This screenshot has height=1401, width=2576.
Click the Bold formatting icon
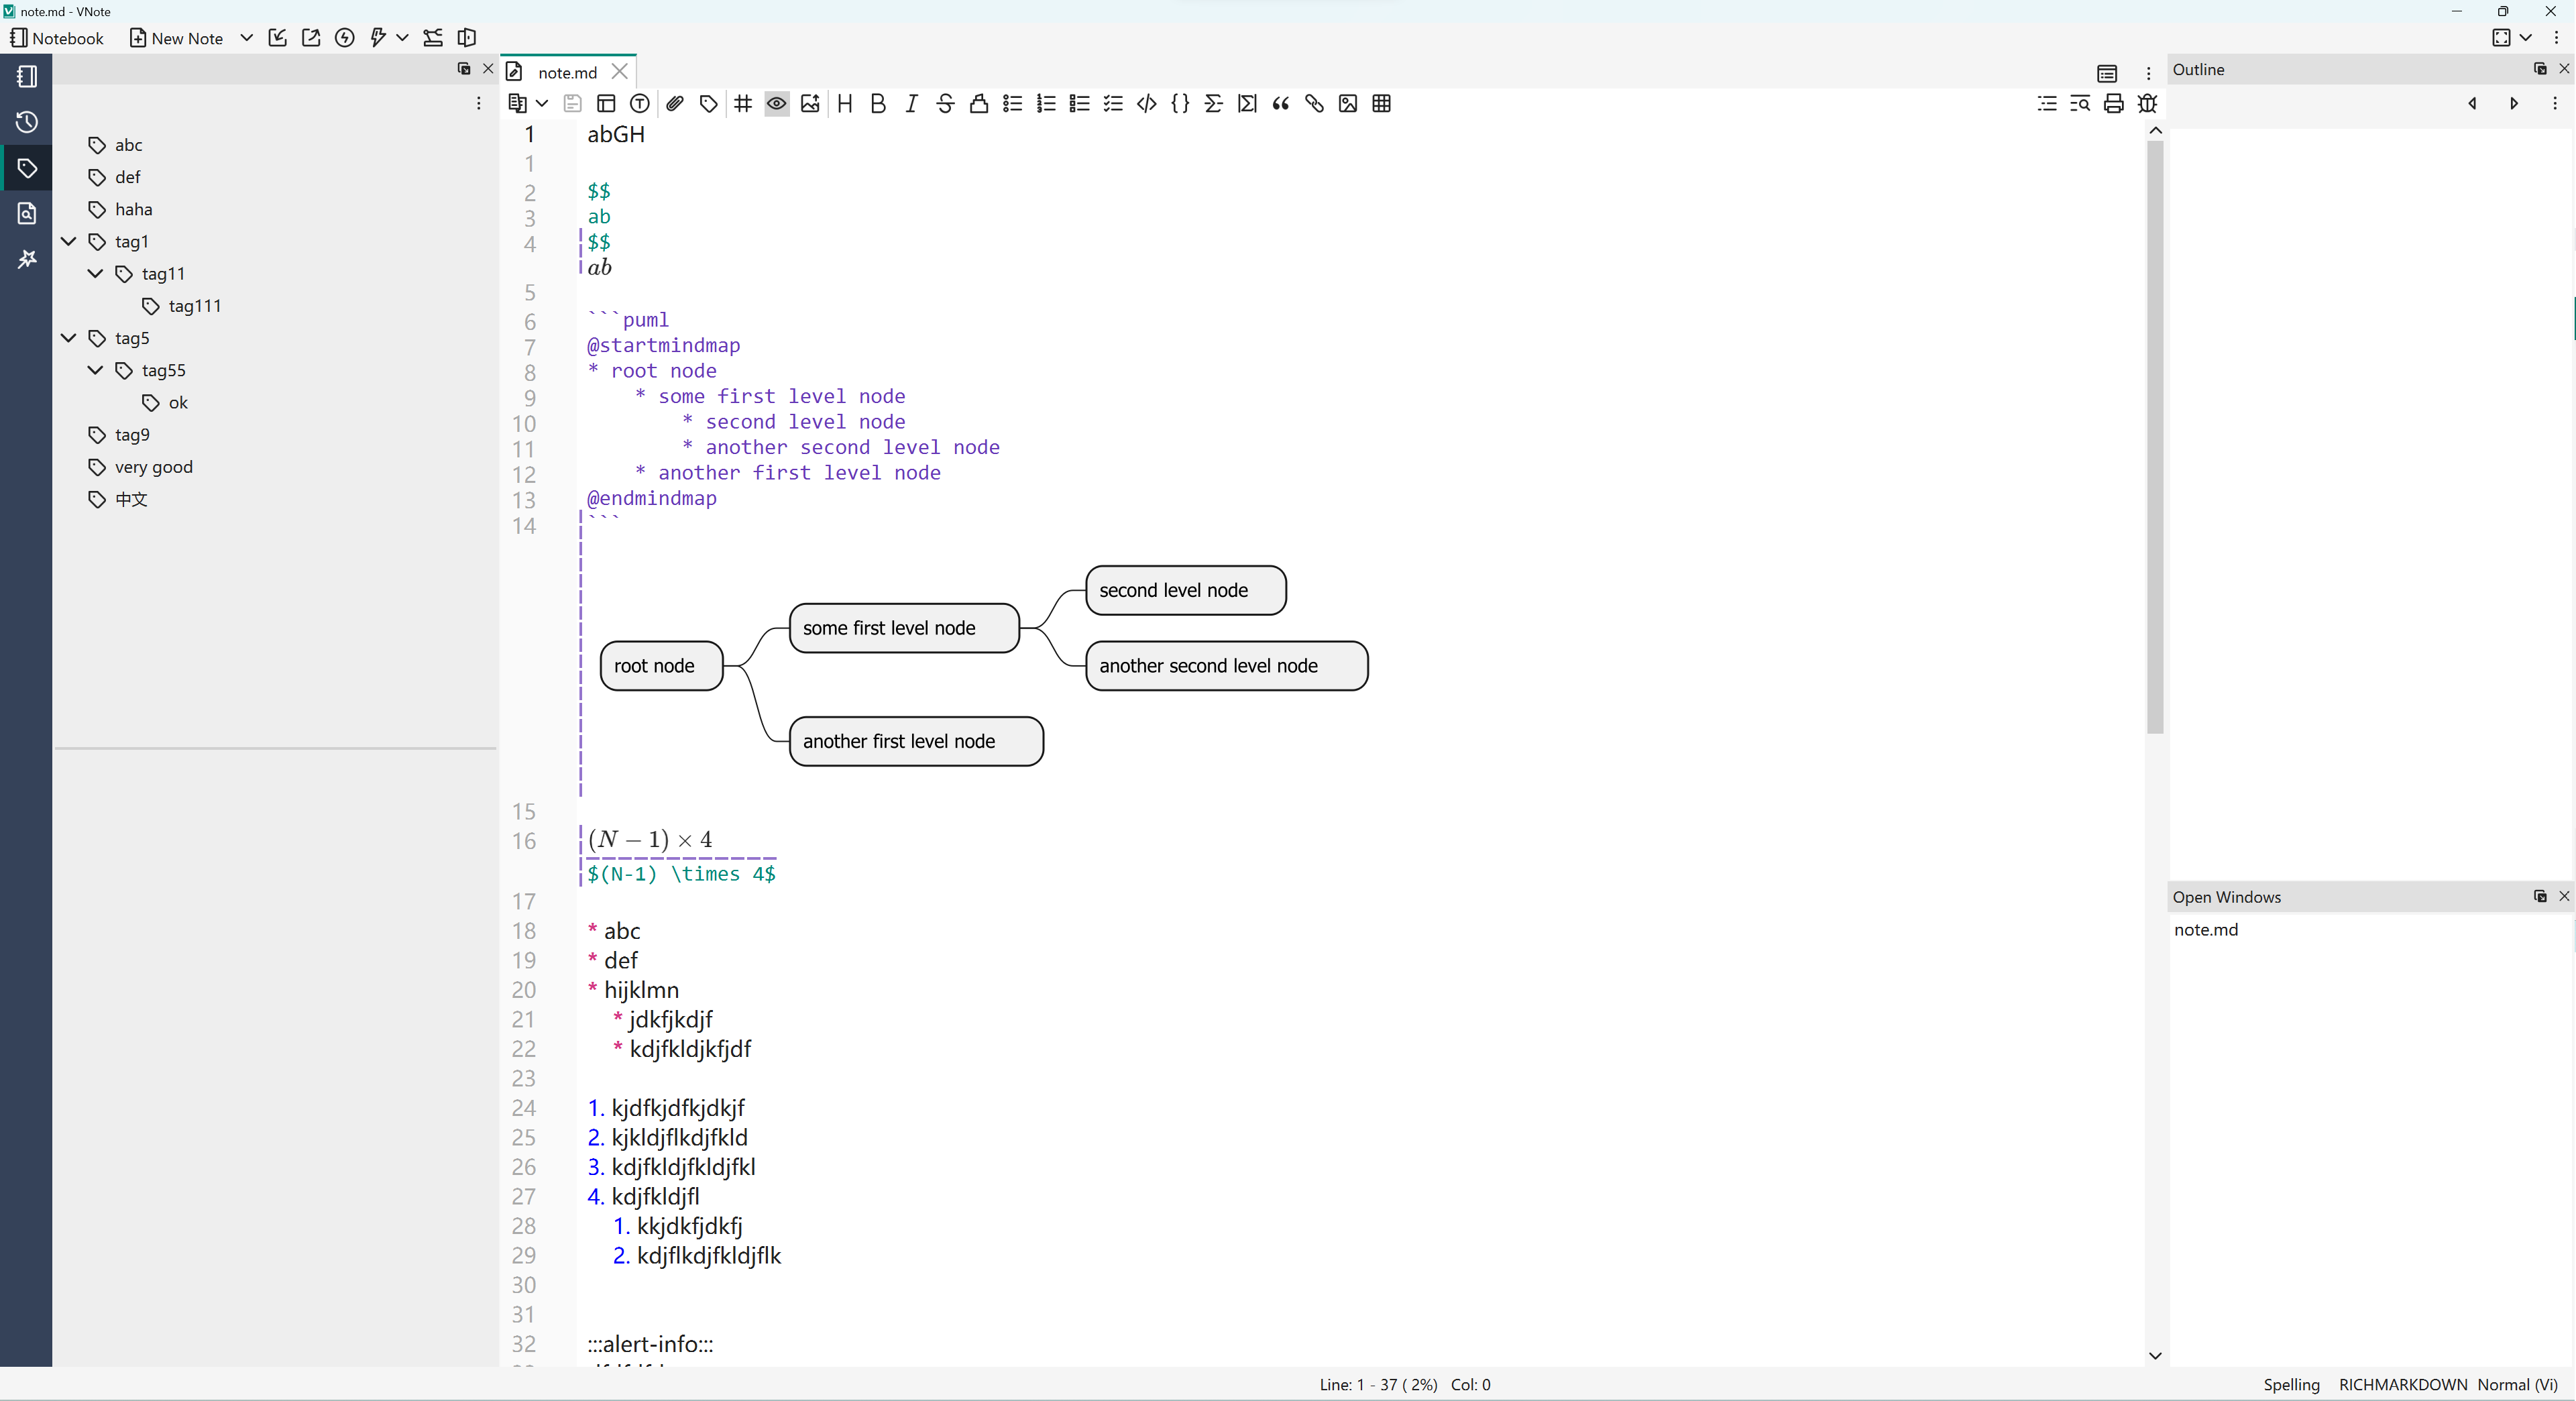(x=877, y=104)
